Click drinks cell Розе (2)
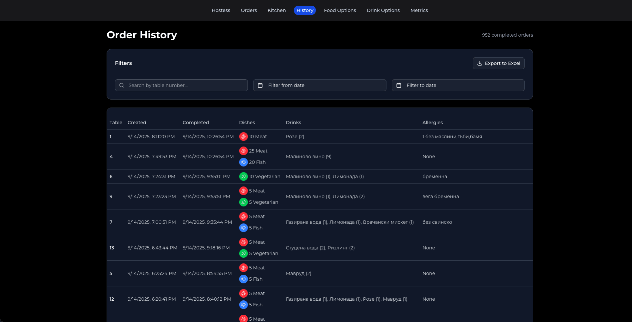Screen dimensions: 632x322 point(295,137)
